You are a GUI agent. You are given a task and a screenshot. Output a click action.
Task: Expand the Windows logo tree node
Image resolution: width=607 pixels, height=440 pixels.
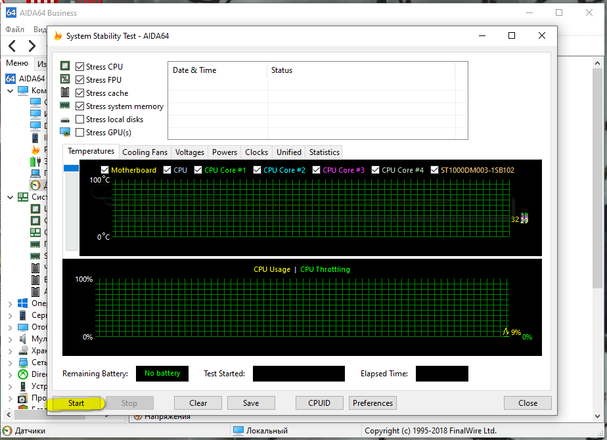[10, 303]
